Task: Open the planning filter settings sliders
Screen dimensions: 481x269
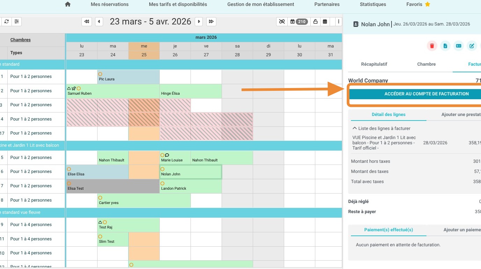Action: pyautogui.click(x=16, y=22)
